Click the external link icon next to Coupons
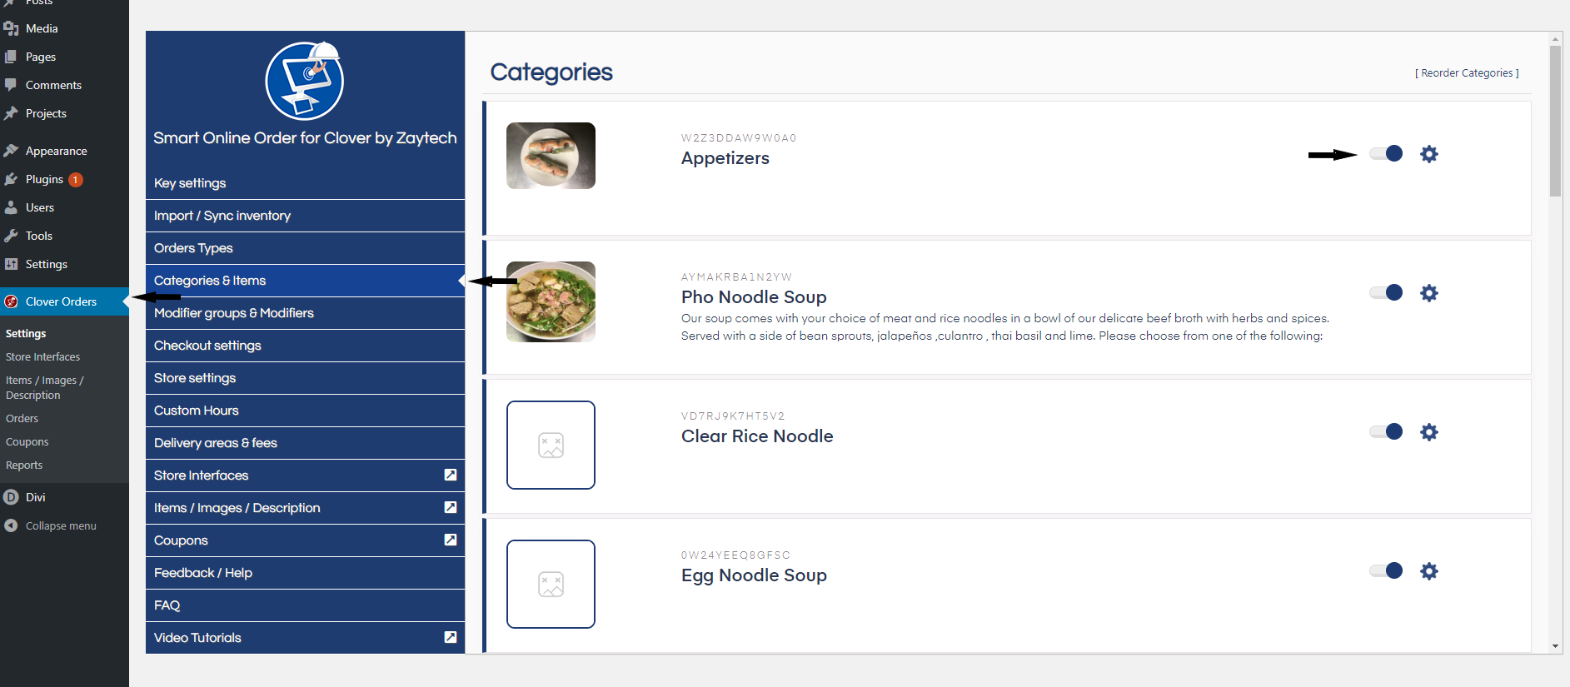The image size is (1570, 687). tap(450, 540)
